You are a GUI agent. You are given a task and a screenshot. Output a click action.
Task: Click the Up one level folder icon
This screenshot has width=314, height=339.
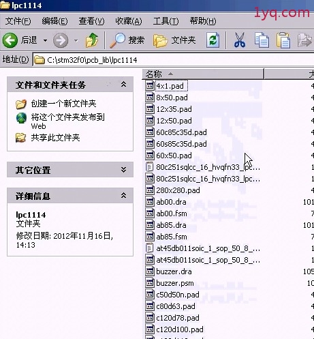coord(92,40)
